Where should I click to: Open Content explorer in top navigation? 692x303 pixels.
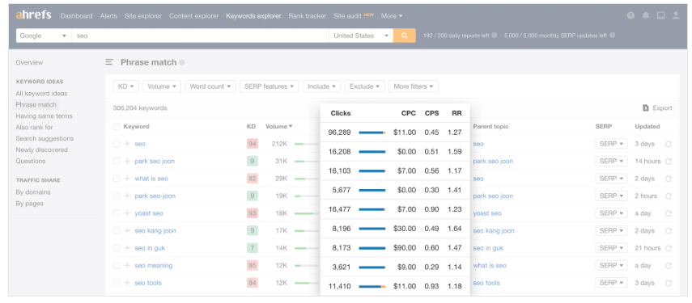[x=193, y=16]
